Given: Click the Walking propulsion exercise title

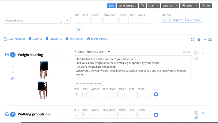Looking at the screenshot, I should pyautogui.click(x=34, y=114).
